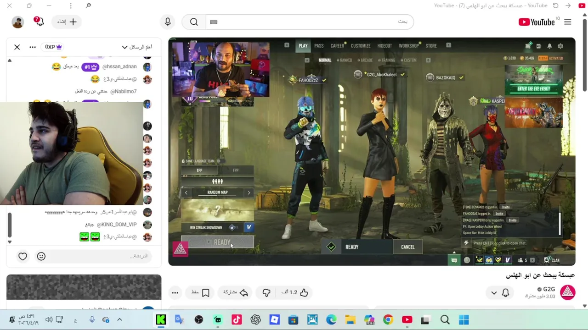Show hidden system tray icons chevron
Viewport: 588px width, 330px height.
click(119, 320)
